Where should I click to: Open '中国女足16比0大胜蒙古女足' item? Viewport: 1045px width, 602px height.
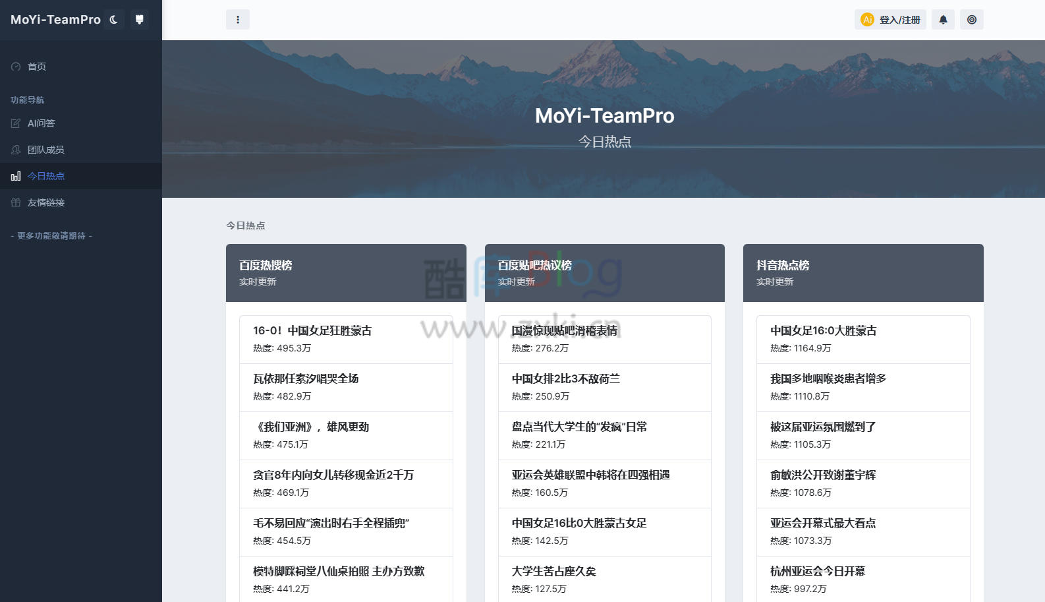605,532
